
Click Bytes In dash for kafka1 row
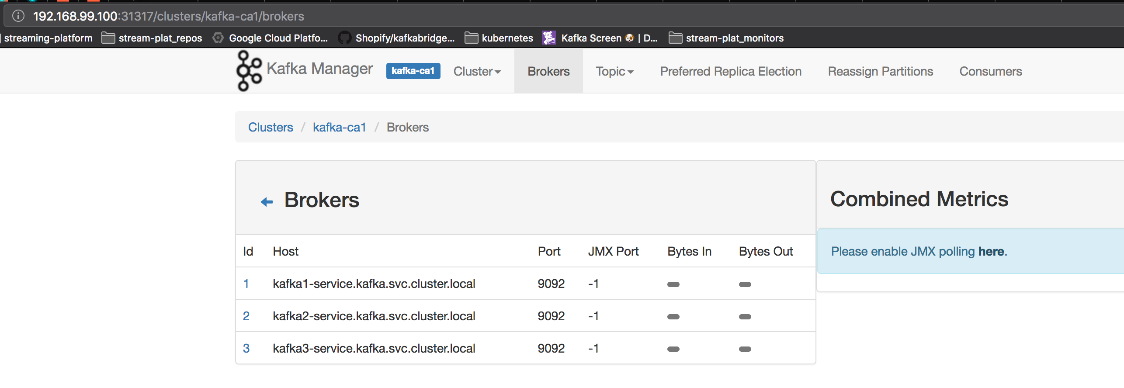click(x=673, y=284)
